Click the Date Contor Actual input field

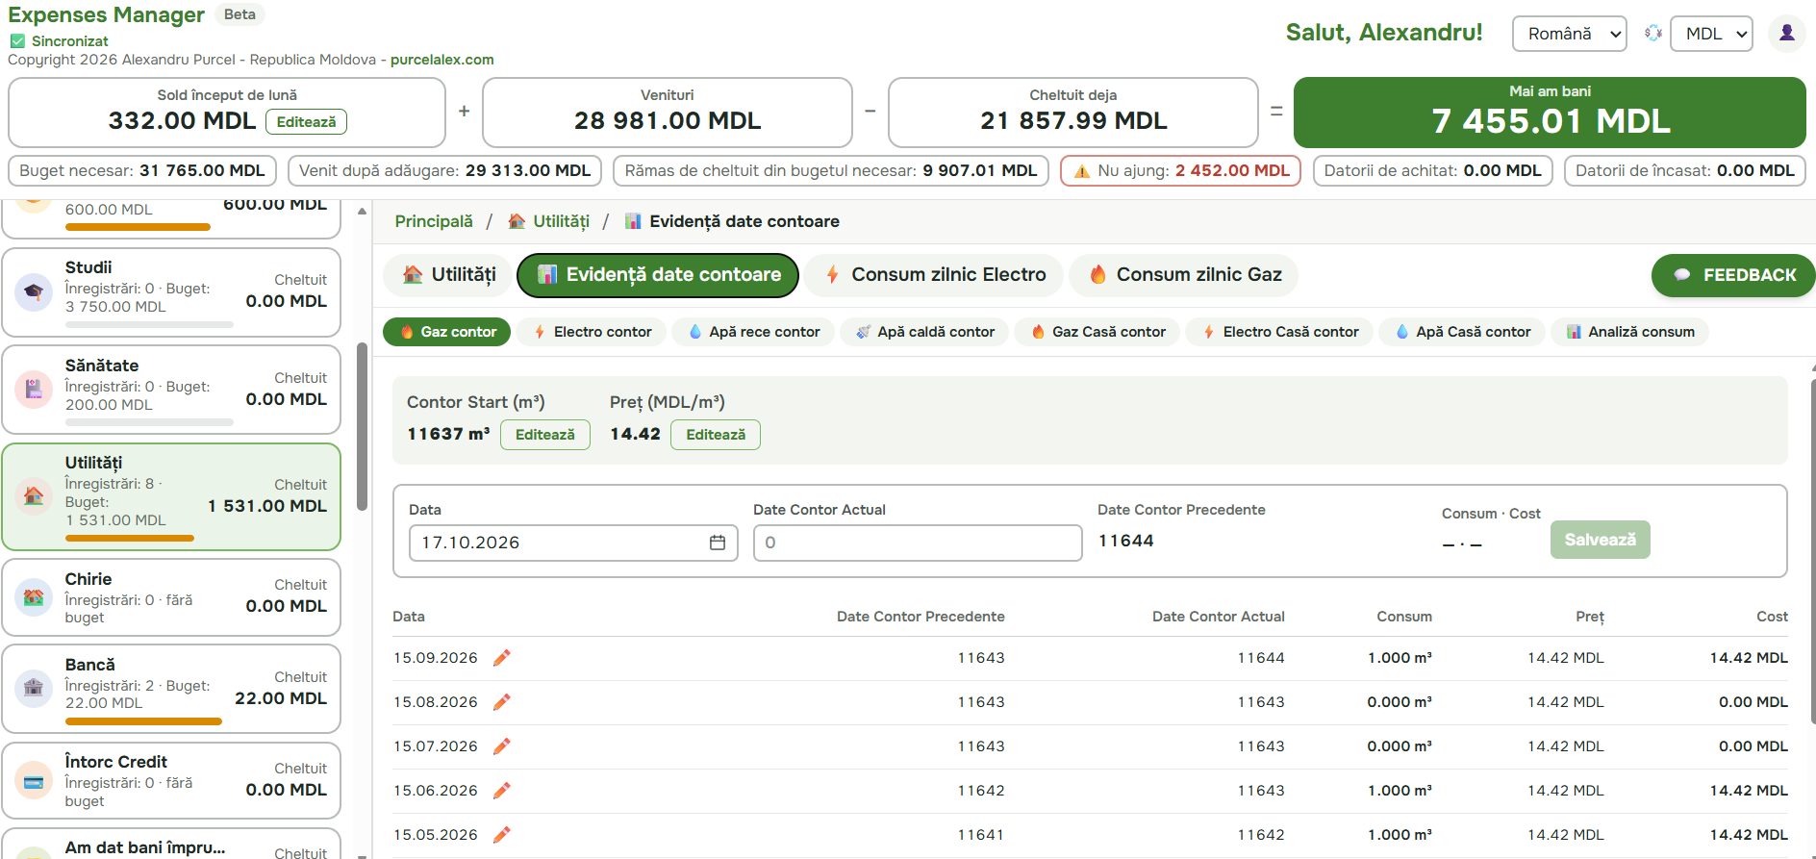coord(918,543)
